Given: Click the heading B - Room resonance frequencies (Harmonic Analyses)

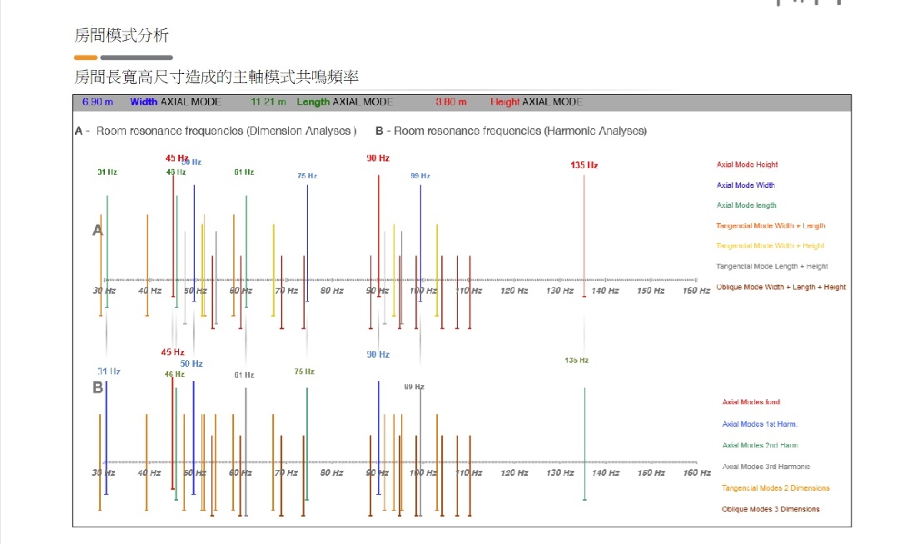Looking at the screenshot, I should (511, 131).
